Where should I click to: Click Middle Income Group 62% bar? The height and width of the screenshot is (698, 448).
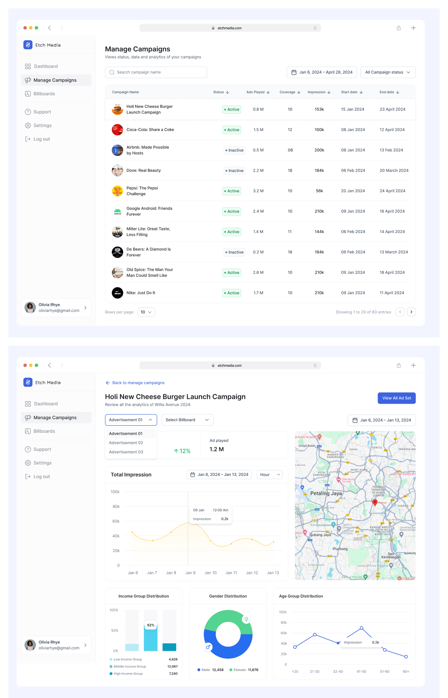click(x=151, y=637)
